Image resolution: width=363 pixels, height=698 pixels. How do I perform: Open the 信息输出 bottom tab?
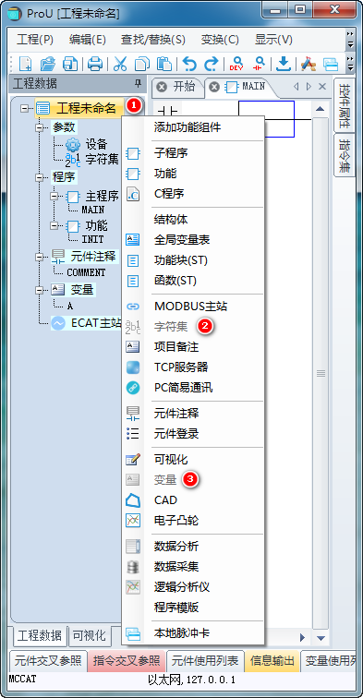(x=272, y=661)
